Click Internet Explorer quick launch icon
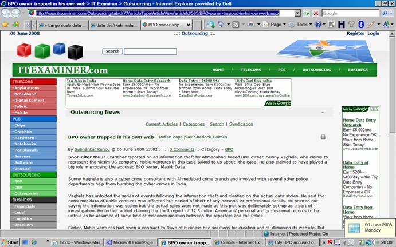The height and width of the screenshot is (247, 396). tap(34, 242)
